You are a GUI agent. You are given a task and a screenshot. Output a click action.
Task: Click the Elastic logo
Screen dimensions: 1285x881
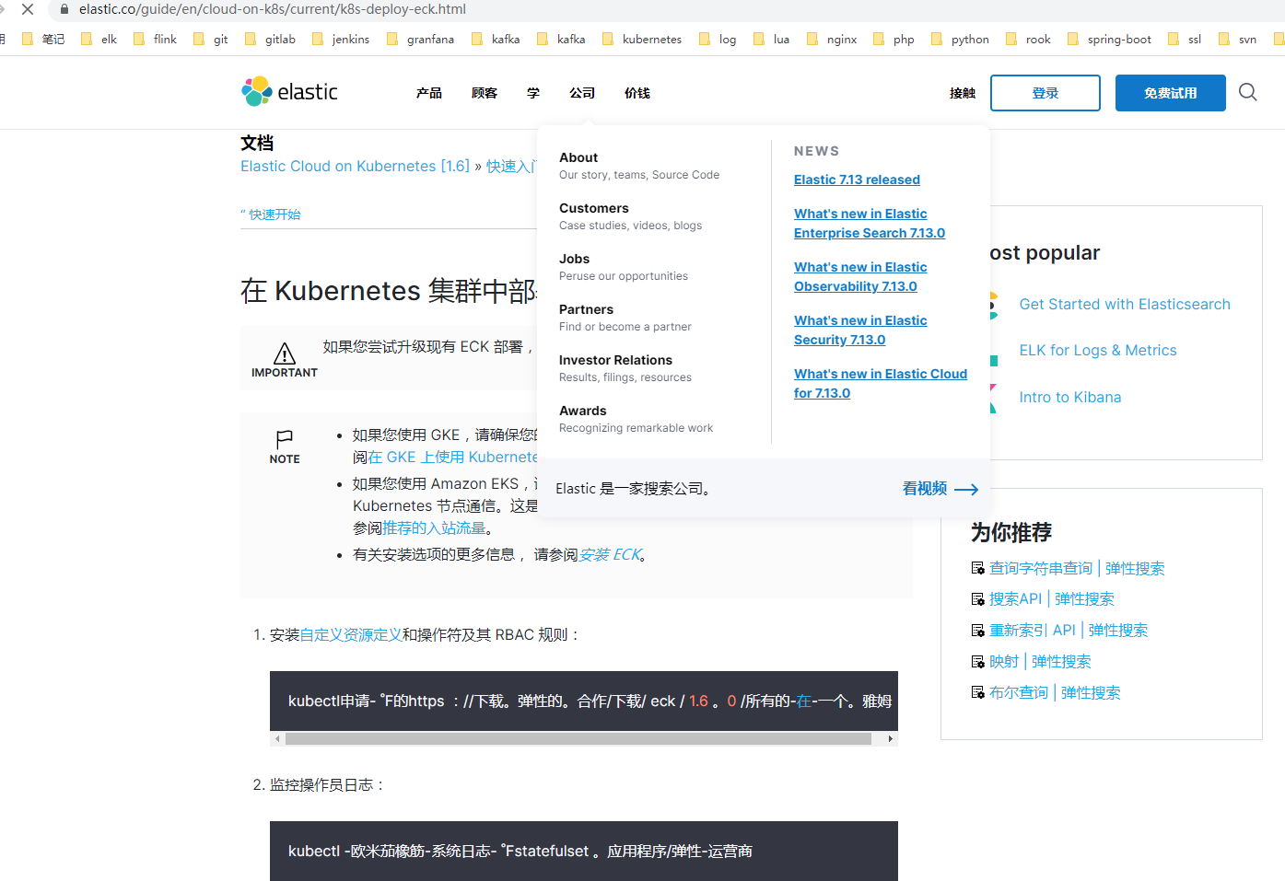pos(289,92)
